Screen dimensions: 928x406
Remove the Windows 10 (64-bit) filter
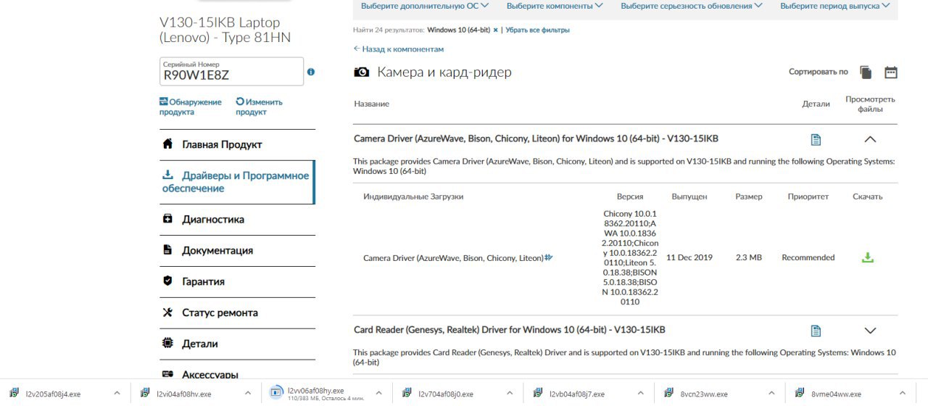pos(496,30)
